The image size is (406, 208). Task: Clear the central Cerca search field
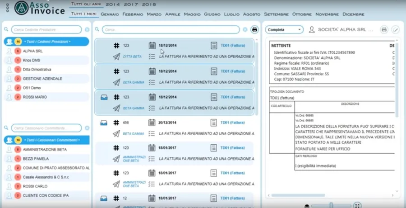click(x=245, y=29)
